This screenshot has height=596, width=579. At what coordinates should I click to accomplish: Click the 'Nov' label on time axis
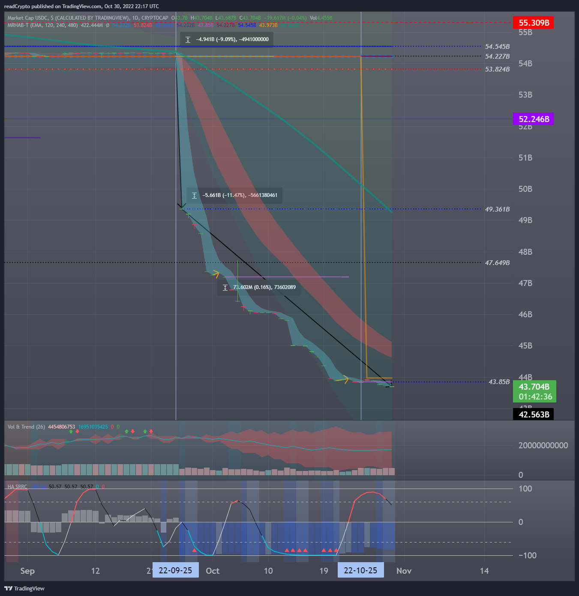404,571
